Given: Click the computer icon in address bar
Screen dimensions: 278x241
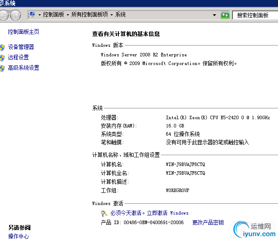Looking at the screenshot, I should tap(32, 15).
